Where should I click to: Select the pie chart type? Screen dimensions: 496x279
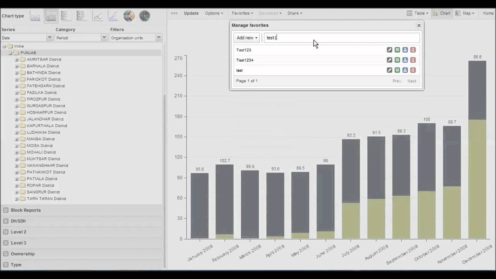pos(129,16)
